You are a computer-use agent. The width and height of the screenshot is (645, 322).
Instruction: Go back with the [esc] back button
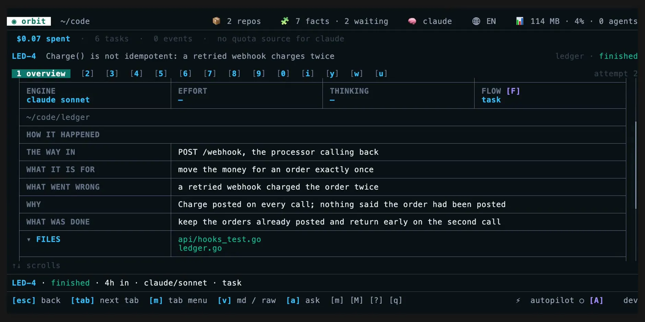[x=36, y=300]
